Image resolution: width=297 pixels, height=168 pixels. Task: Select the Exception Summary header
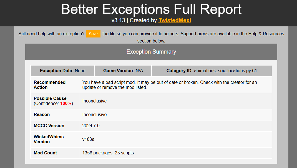(151, 52)
